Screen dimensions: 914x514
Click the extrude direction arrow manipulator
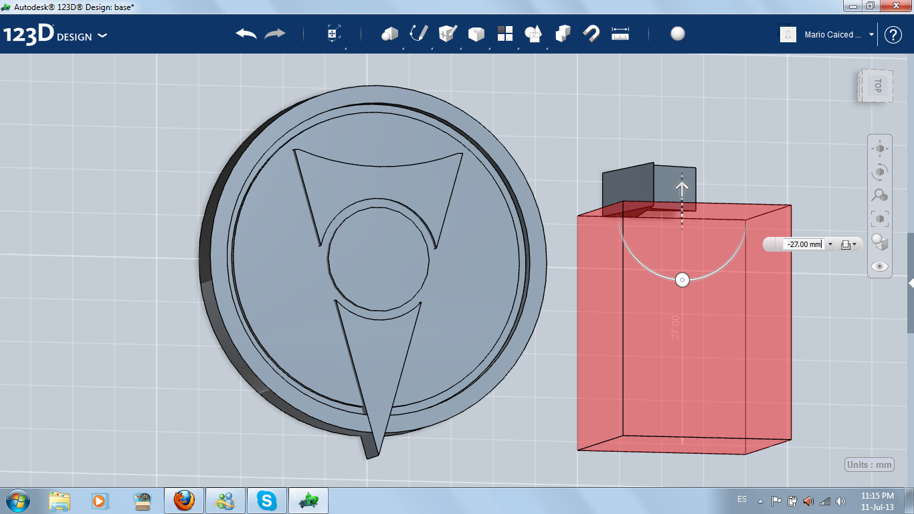pyautogui.click(x=682, y=188)
